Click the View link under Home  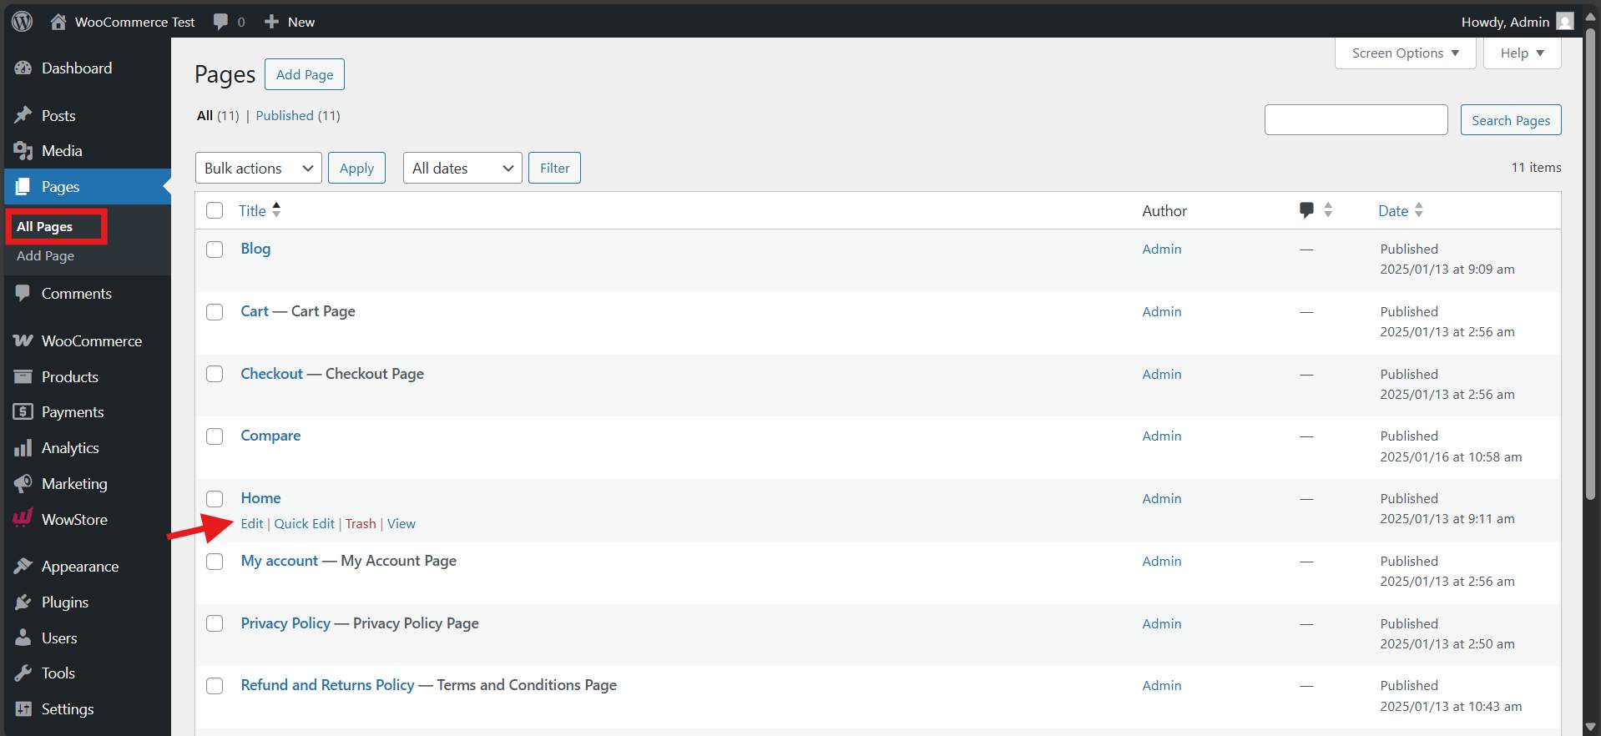402,524
